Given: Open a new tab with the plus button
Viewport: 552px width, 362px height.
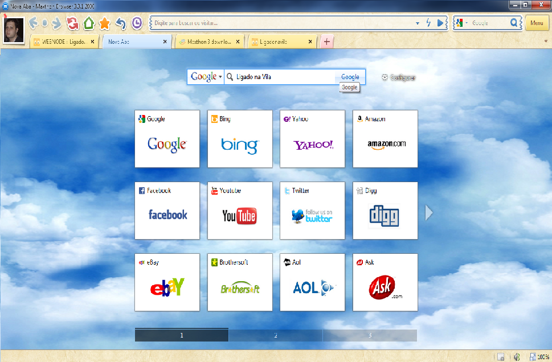Looking at the screenshot, I should click(x=326, y=42).
